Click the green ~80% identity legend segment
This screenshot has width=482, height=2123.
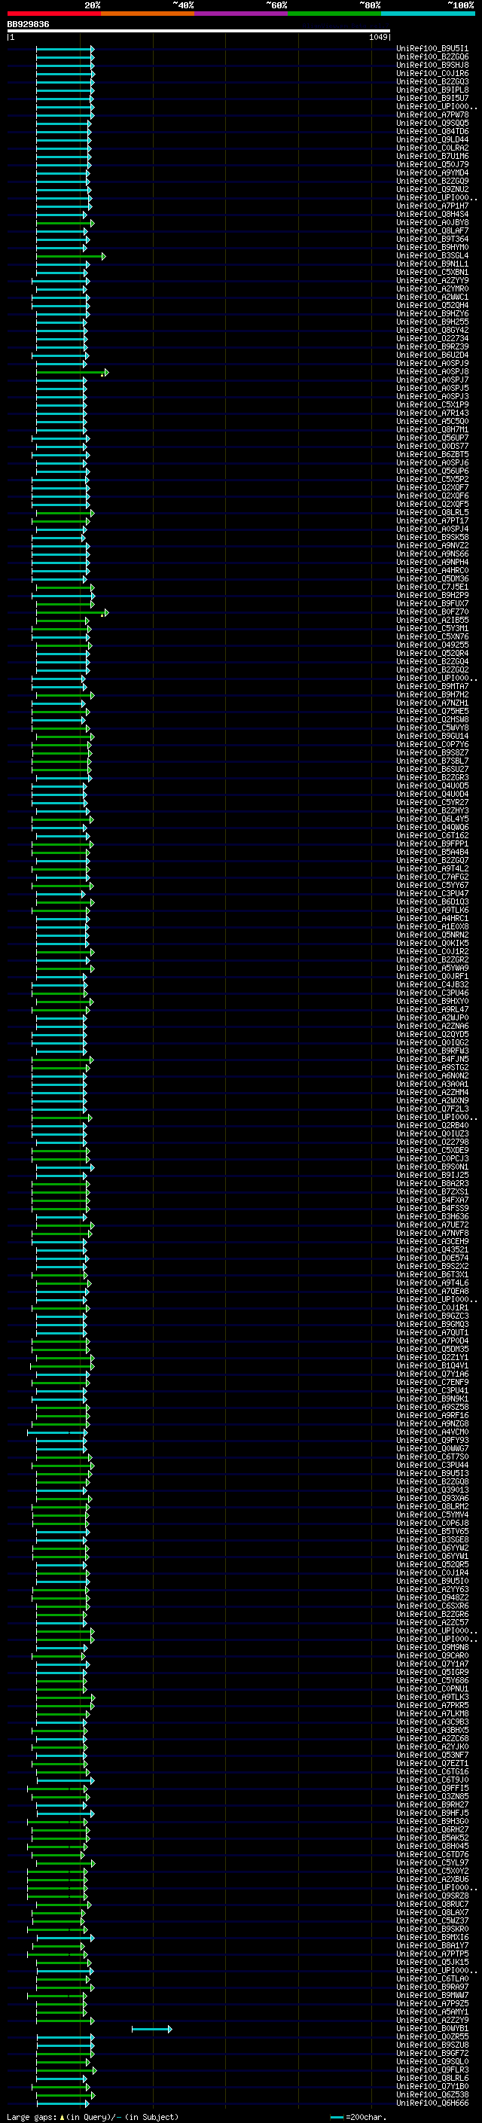(334, 14)
